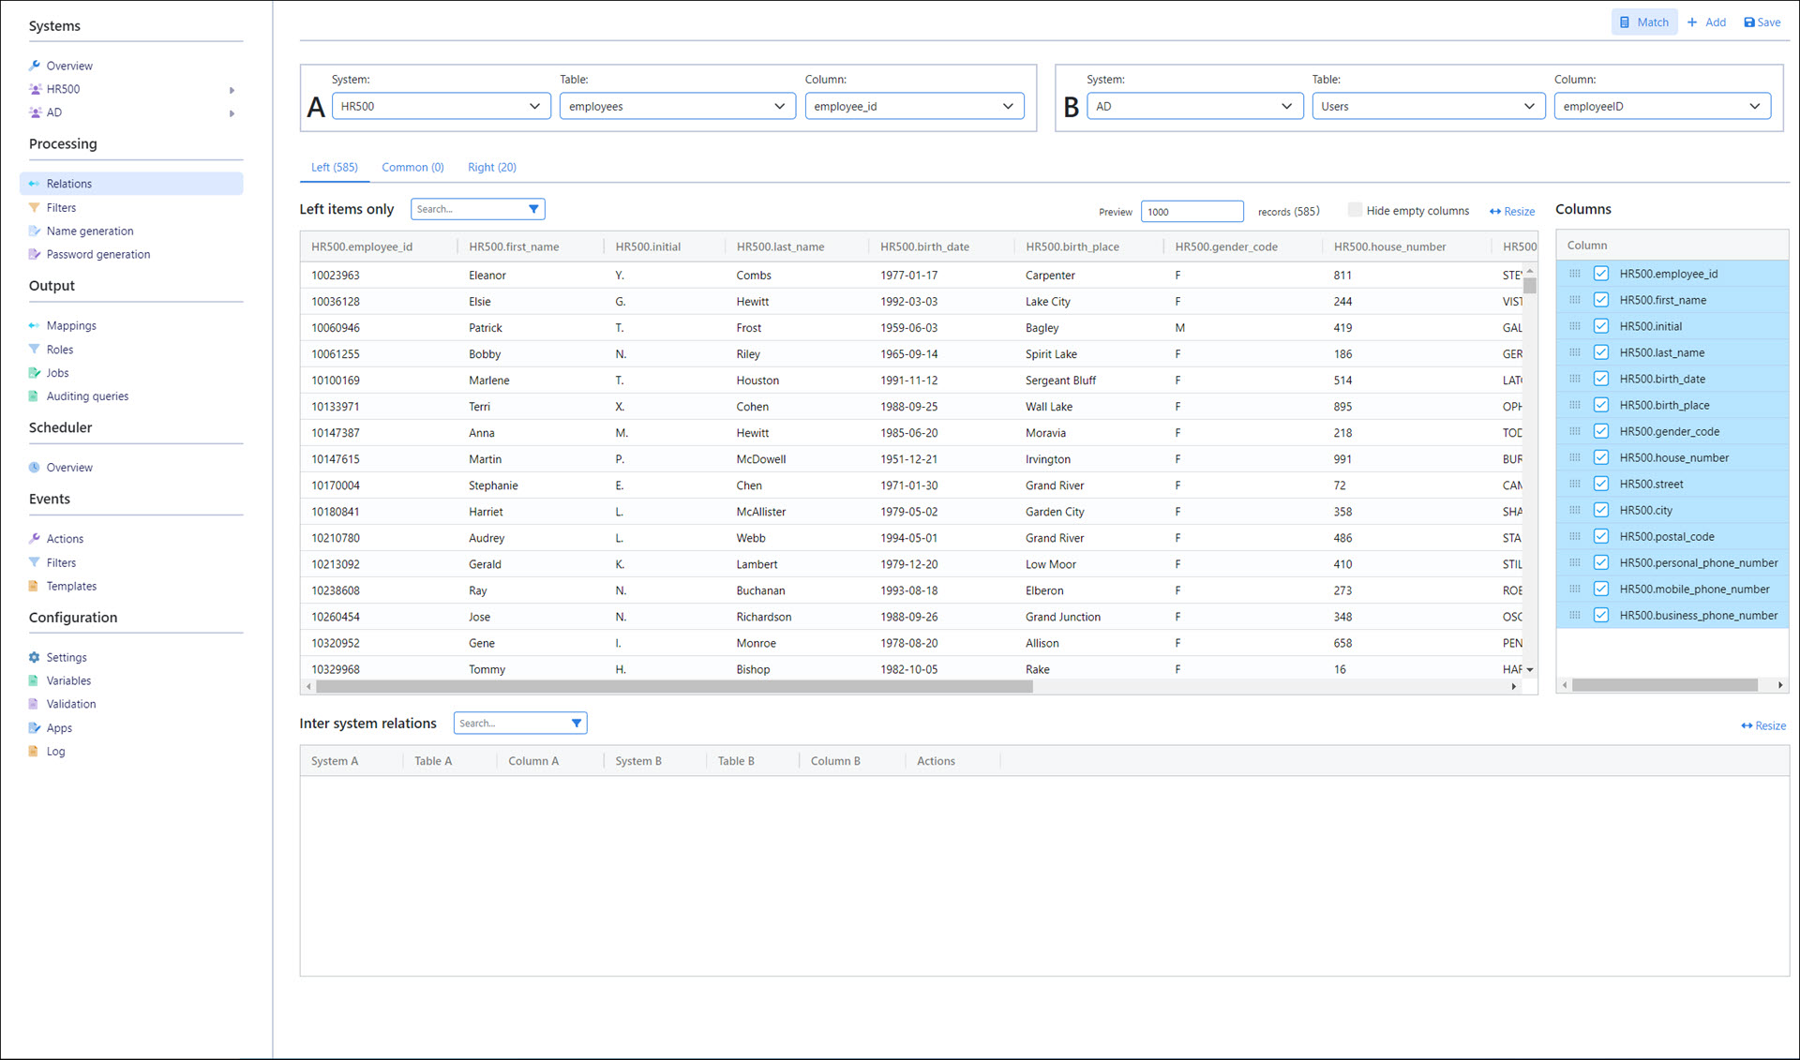Expand the AD system tree arrow
1800x1060 pixels.
(x=232, y=112)
